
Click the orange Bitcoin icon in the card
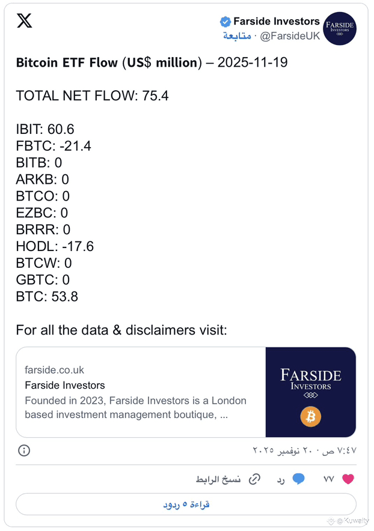[x=311, y=416]
